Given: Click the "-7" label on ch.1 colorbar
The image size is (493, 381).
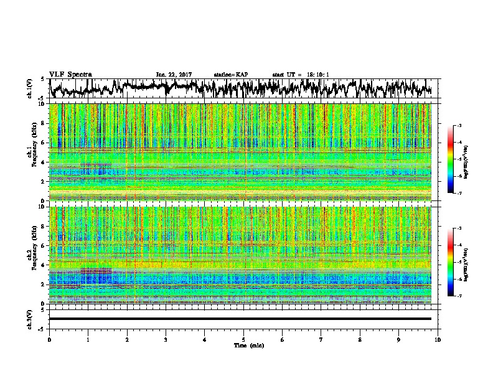Looking at the screenshot, I should point(459,193).
